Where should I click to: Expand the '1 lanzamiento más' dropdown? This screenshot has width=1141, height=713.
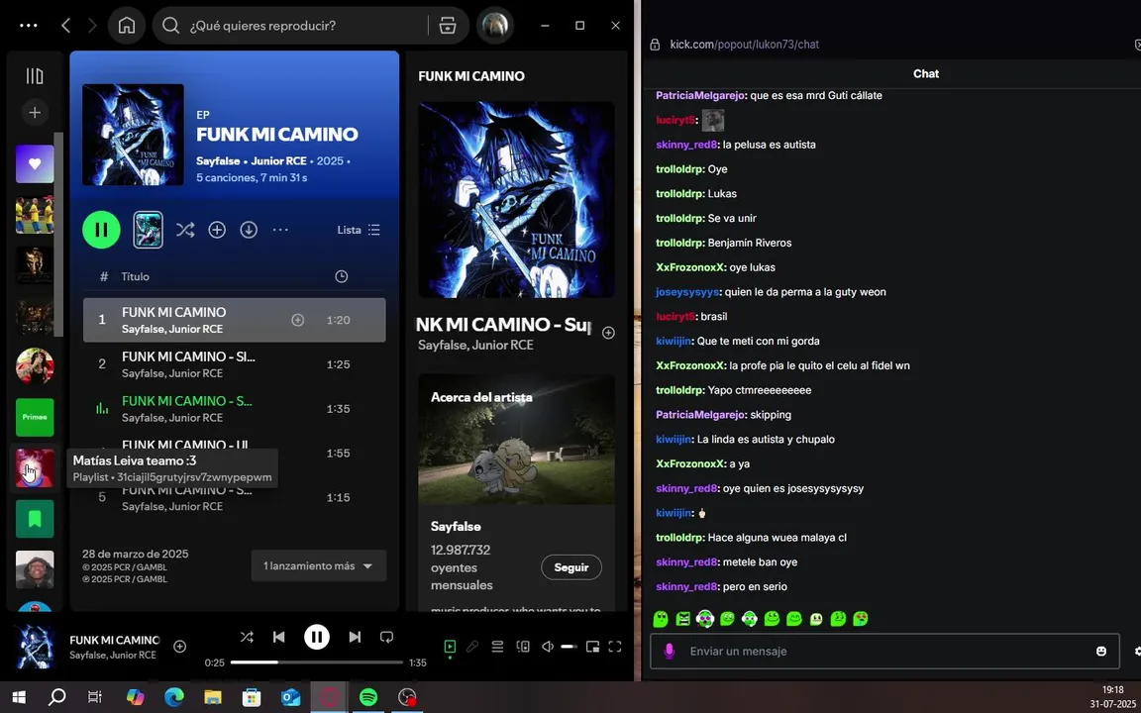(319, 566)
